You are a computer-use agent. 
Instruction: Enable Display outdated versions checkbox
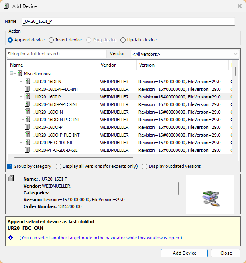pyautogui.click(x=145, y=166)
